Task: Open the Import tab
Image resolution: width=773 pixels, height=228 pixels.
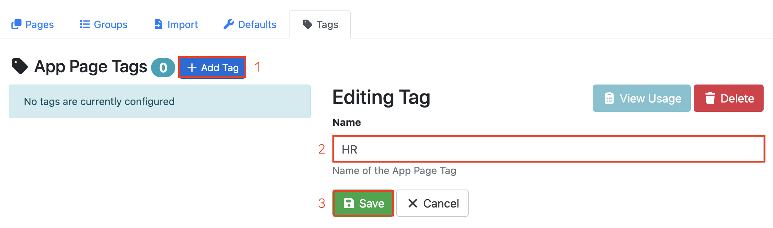Action: click(x=176, y=24)
